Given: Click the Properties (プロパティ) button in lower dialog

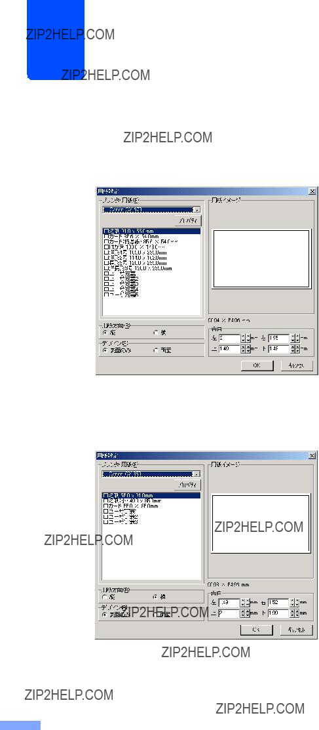Looking at the screenshot, I should [x=188, y=485].
